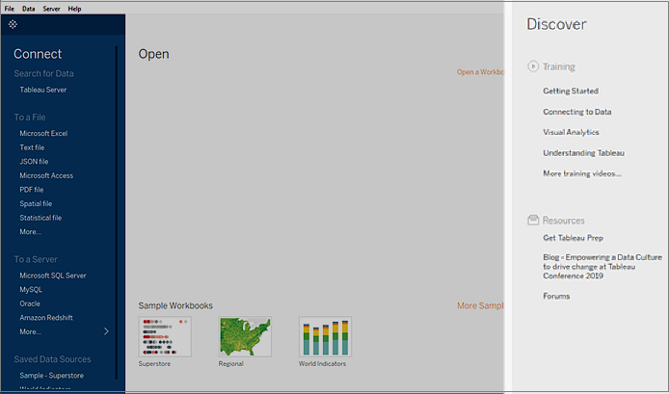669x394 pixels.
Task: Click the Open a Workbook link
Action: pos(480,72)
